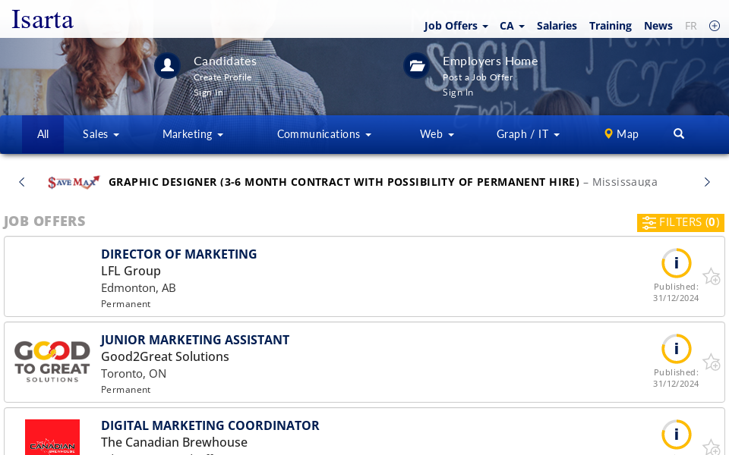
Task: Favorite the Director of Marketing listing star
Action: [x=712, y=277]
